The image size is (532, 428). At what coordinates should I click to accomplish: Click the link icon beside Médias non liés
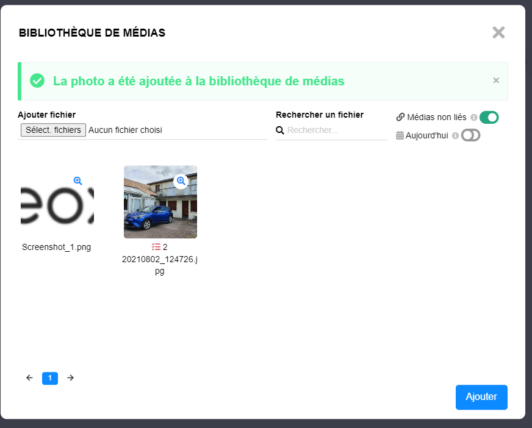[400, 116]
